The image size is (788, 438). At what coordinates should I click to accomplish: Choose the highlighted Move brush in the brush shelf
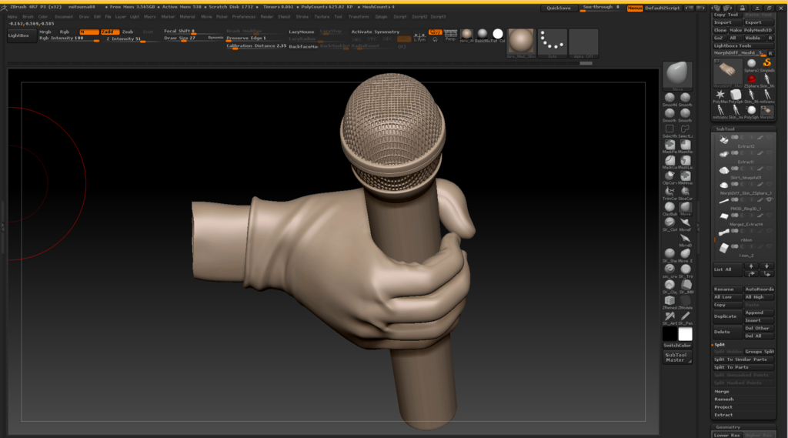coord(685,207)
